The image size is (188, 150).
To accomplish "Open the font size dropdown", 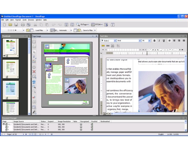I will tap(149, 41).
